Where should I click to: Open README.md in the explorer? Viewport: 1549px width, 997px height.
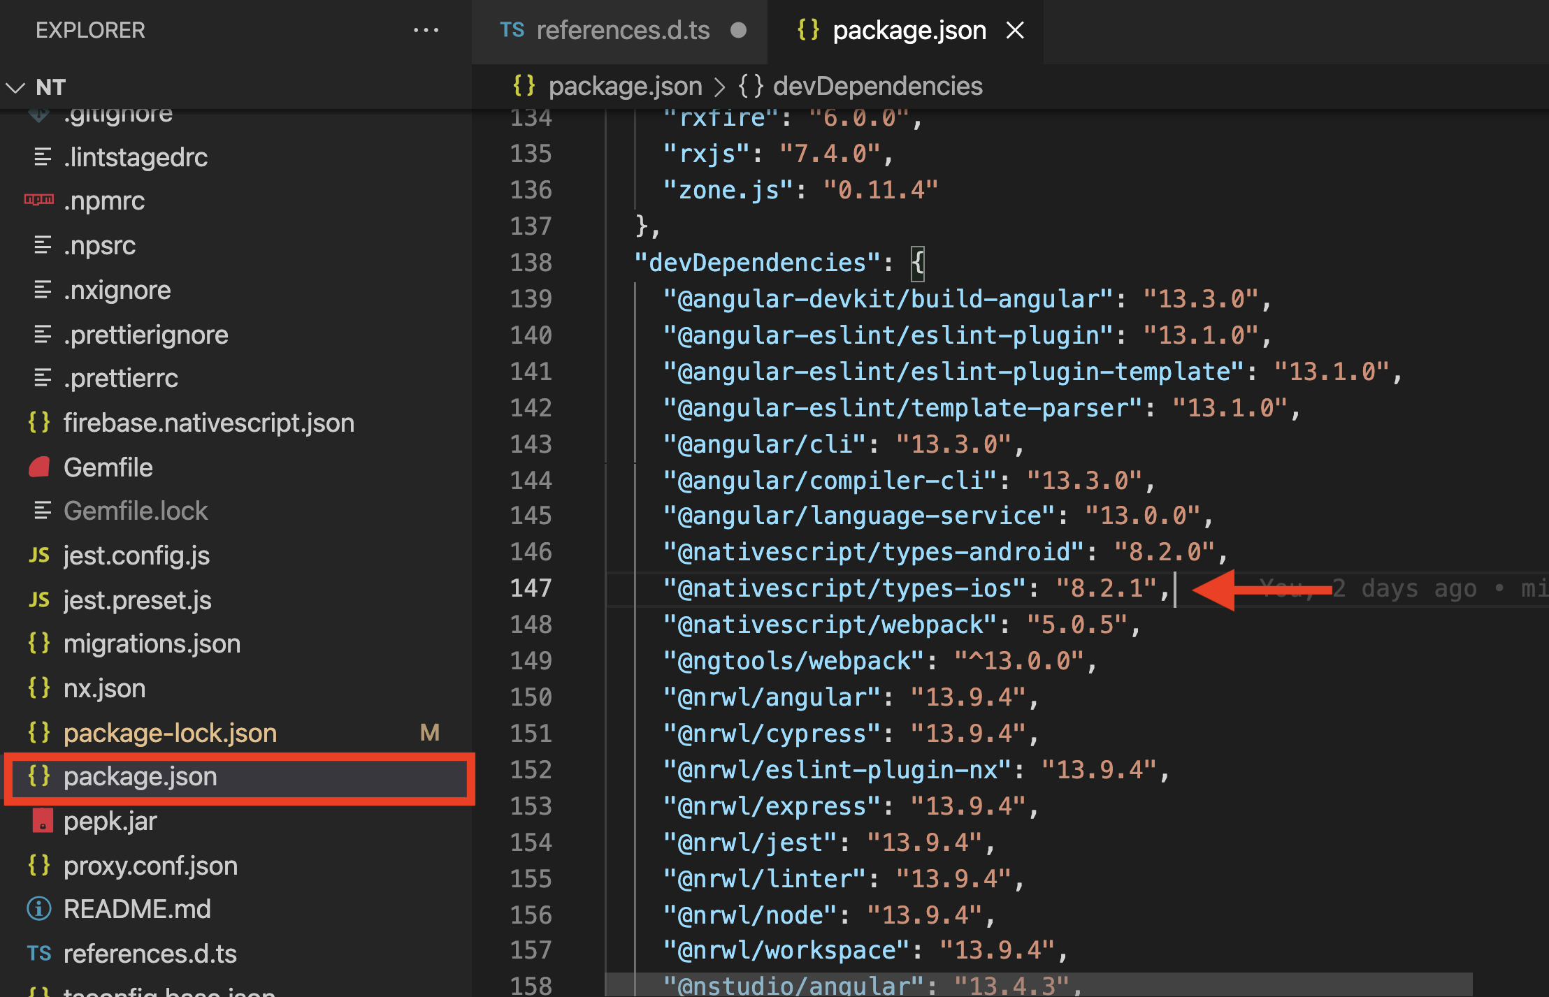(x=137, y=909)
